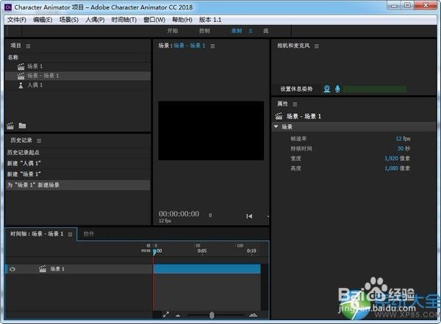The width and height of the screenshot is (441, 324).
Task: Switch to the 流 workspace
Action: (266, 31)
